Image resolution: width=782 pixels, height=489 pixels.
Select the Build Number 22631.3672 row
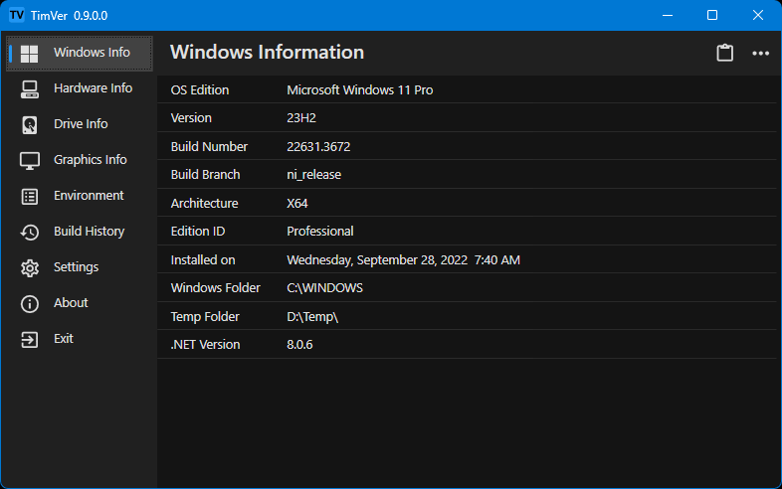coord(318,147)
